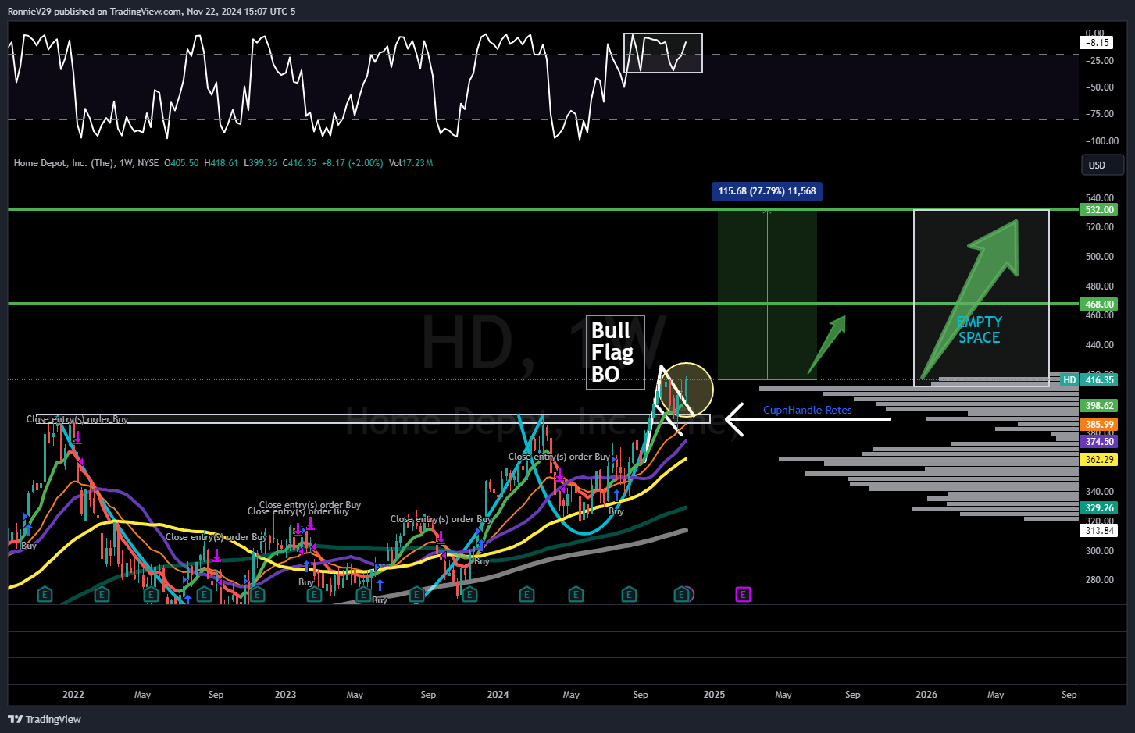Select the yellow 362.29 price label
The height and width of the screenshot is (733, 1135).
(1099, 460)
